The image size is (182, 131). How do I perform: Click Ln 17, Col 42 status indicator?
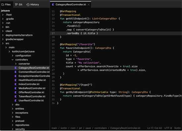[155, 128]
